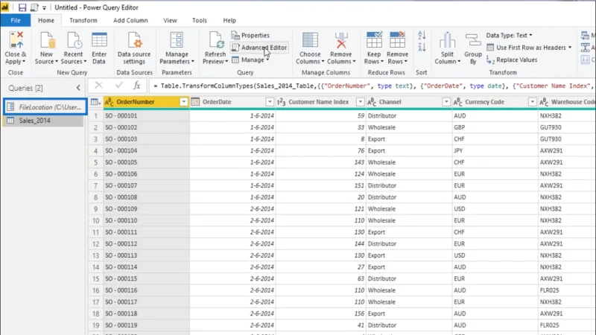Switch to the Home tab
Viewport: 596px width, 335px height.
46,21
